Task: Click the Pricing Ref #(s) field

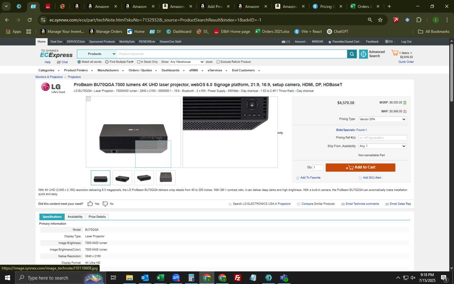Action: click(x=382, y=138)
